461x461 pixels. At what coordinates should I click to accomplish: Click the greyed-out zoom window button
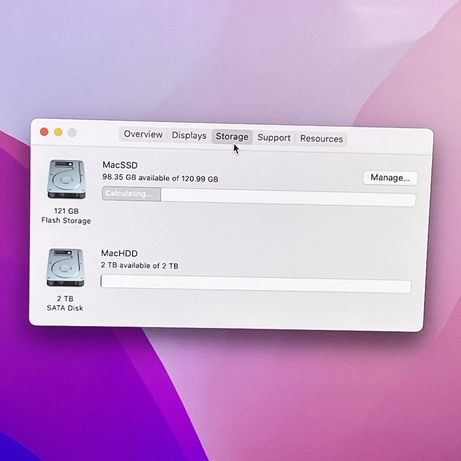coord(72,133)
